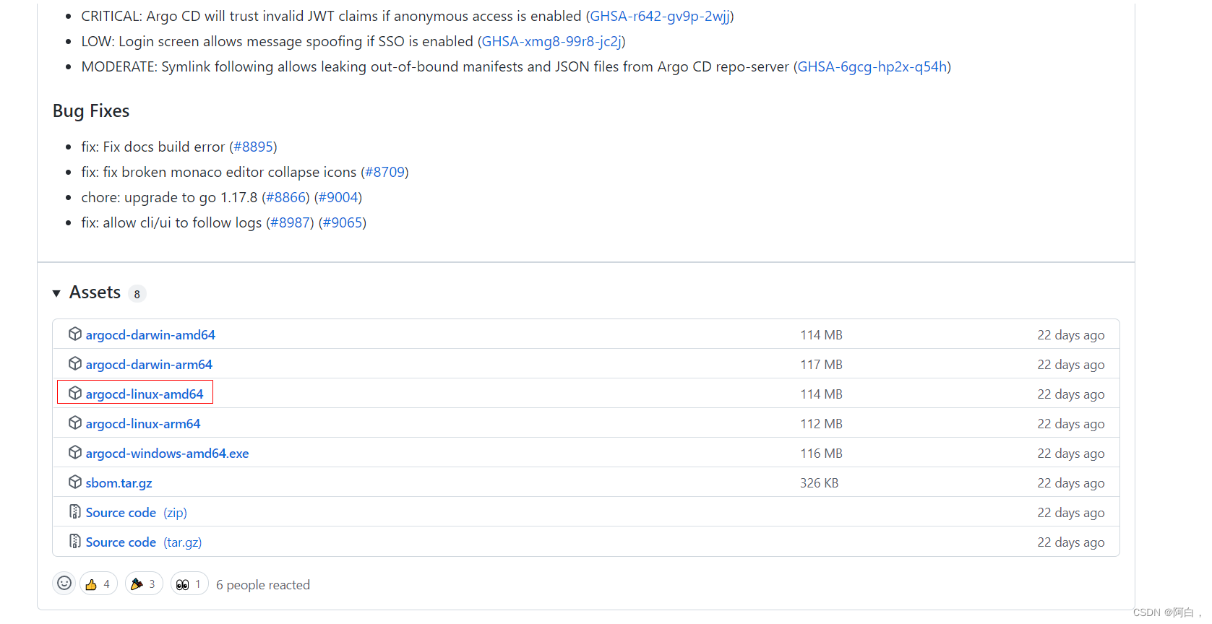Click the Assets heading text
This screenshot has width=1212, height=624.
(95, 292)
